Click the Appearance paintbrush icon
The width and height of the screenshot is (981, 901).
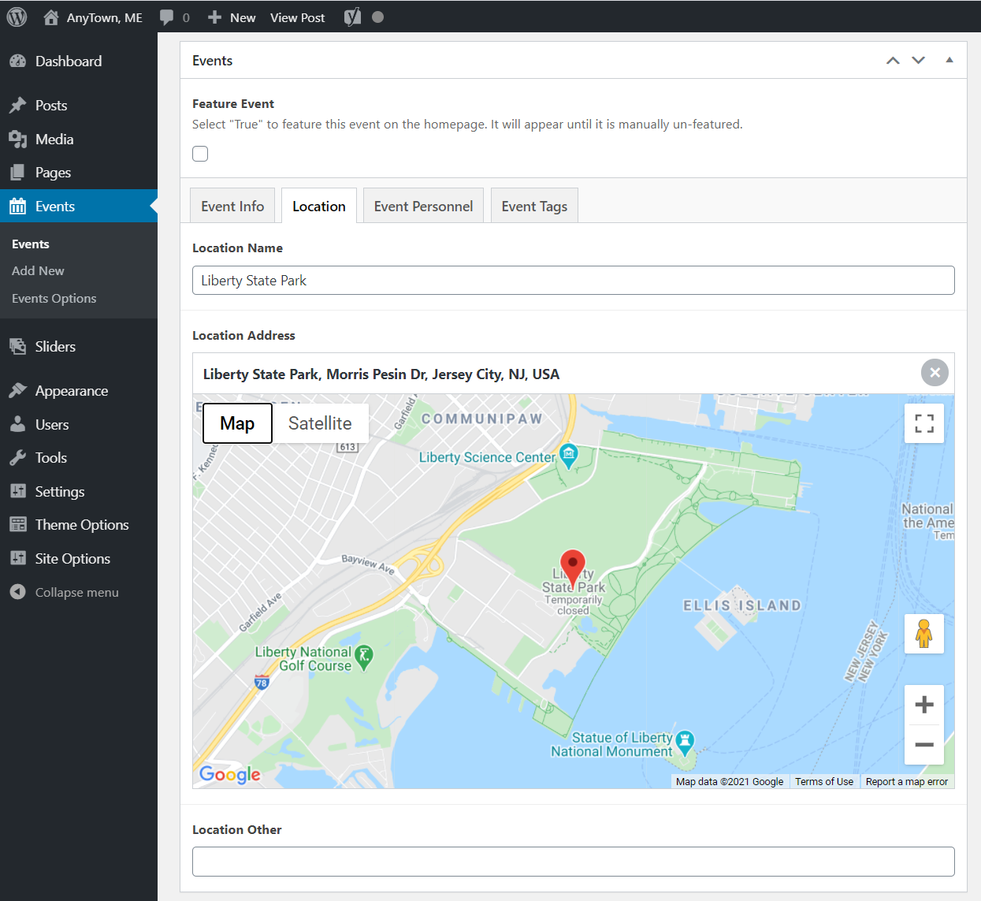click(x=17, y=390)
